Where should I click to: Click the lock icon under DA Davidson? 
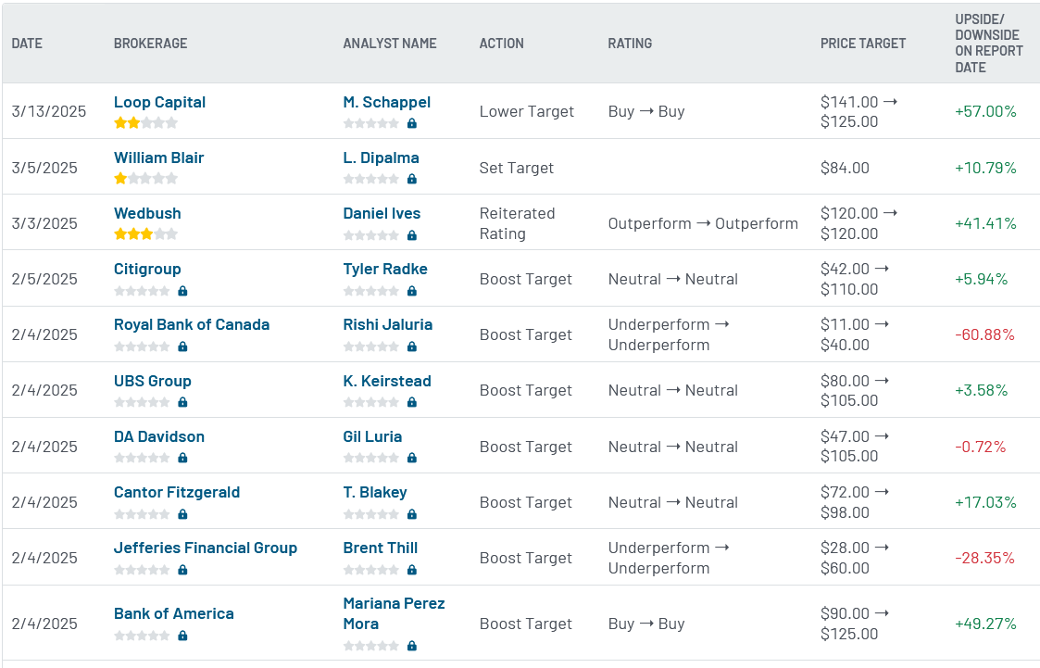tap(183, 459)
